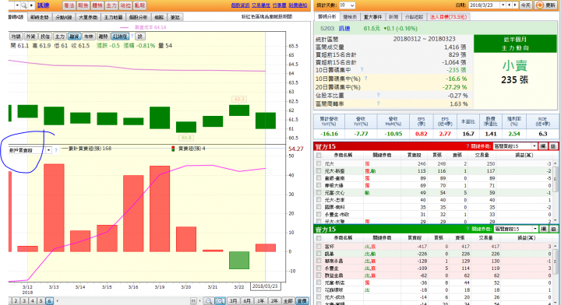
Task: Click help icon in 買方15 header
Action: click(x=467, y=146)
